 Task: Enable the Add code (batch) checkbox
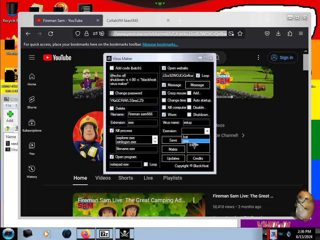click(112, 68)
